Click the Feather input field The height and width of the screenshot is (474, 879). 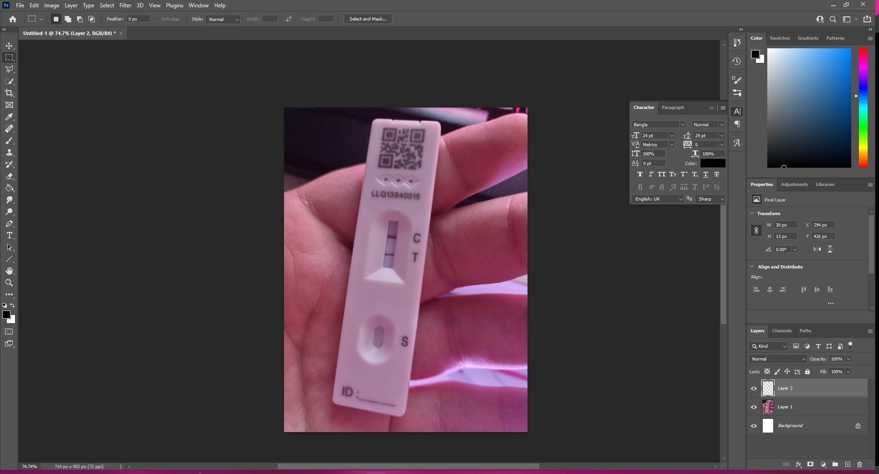click(x=138, y=19)
